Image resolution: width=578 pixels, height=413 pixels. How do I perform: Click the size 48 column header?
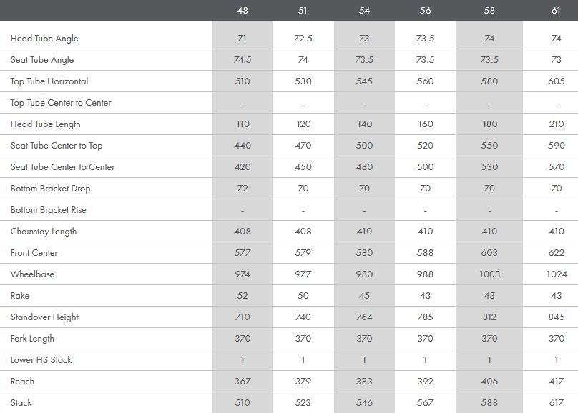(243, 11)
